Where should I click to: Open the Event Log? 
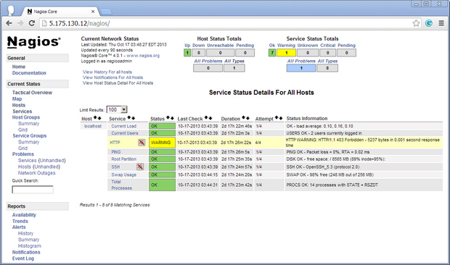pos(23,258)
